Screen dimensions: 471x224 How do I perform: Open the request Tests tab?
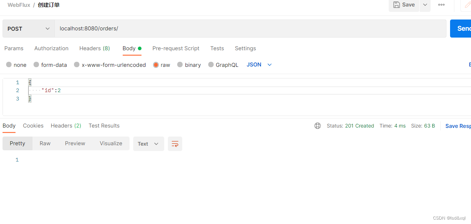pyautogui.click(x=217, y=48)
